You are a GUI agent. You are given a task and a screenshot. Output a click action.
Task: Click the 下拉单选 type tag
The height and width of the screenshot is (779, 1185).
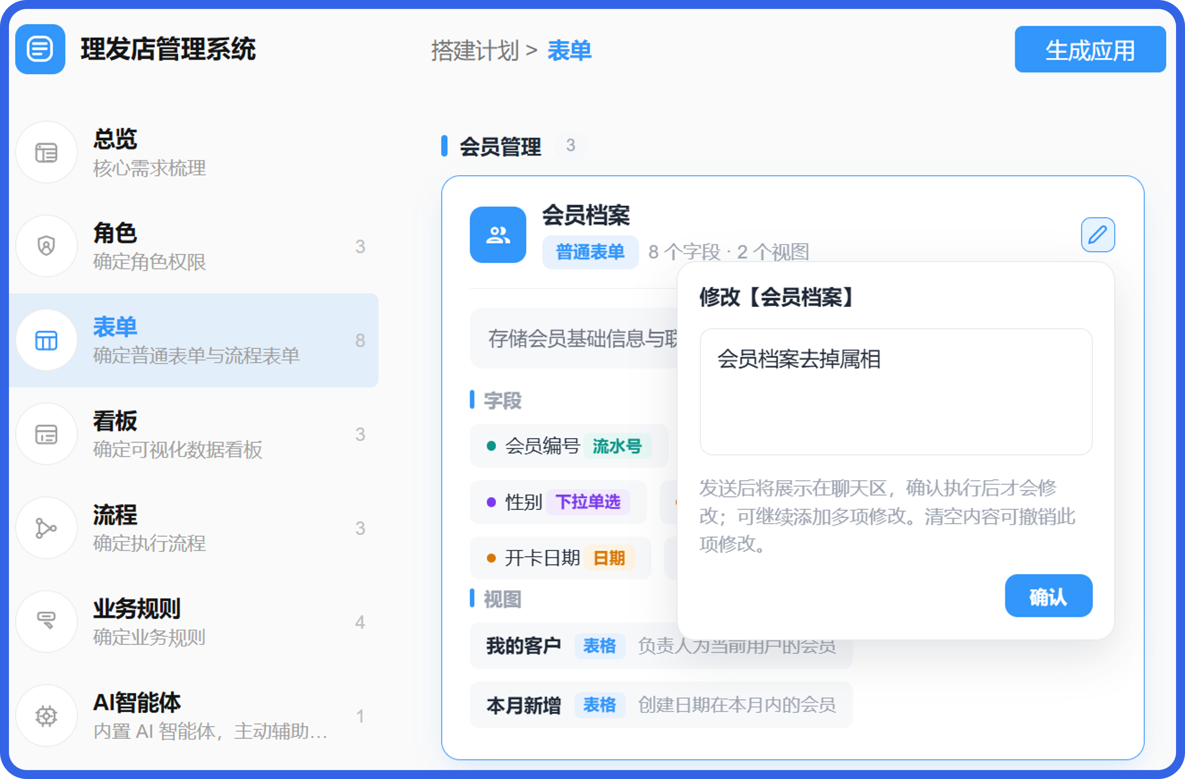point(588,502)
